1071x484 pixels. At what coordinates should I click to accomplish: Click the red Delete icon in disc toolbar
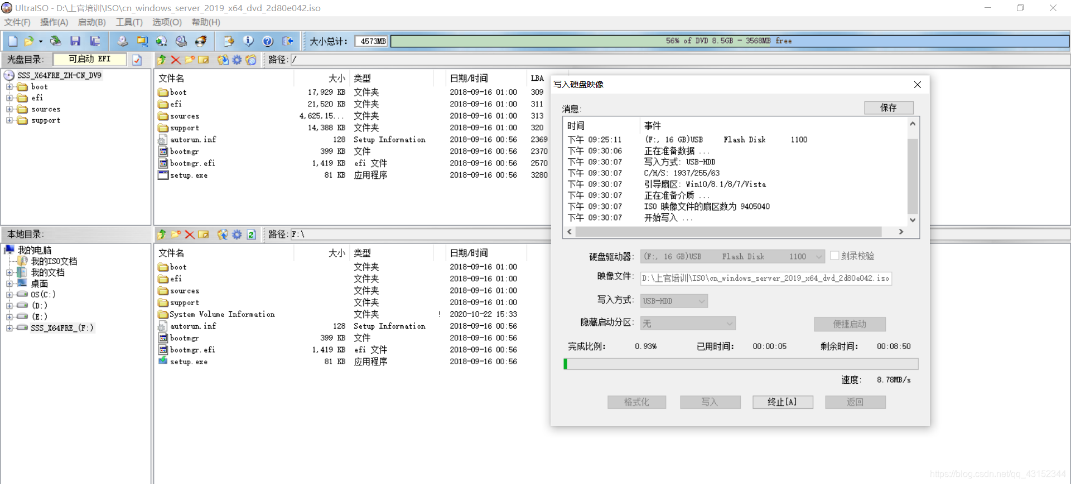[176, 60]
